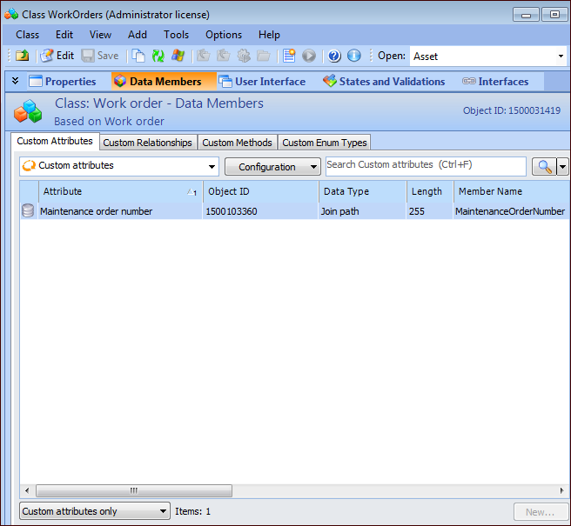Open the Class menu
This screenshot has height=526, width=571.
[x=27, y=35]
